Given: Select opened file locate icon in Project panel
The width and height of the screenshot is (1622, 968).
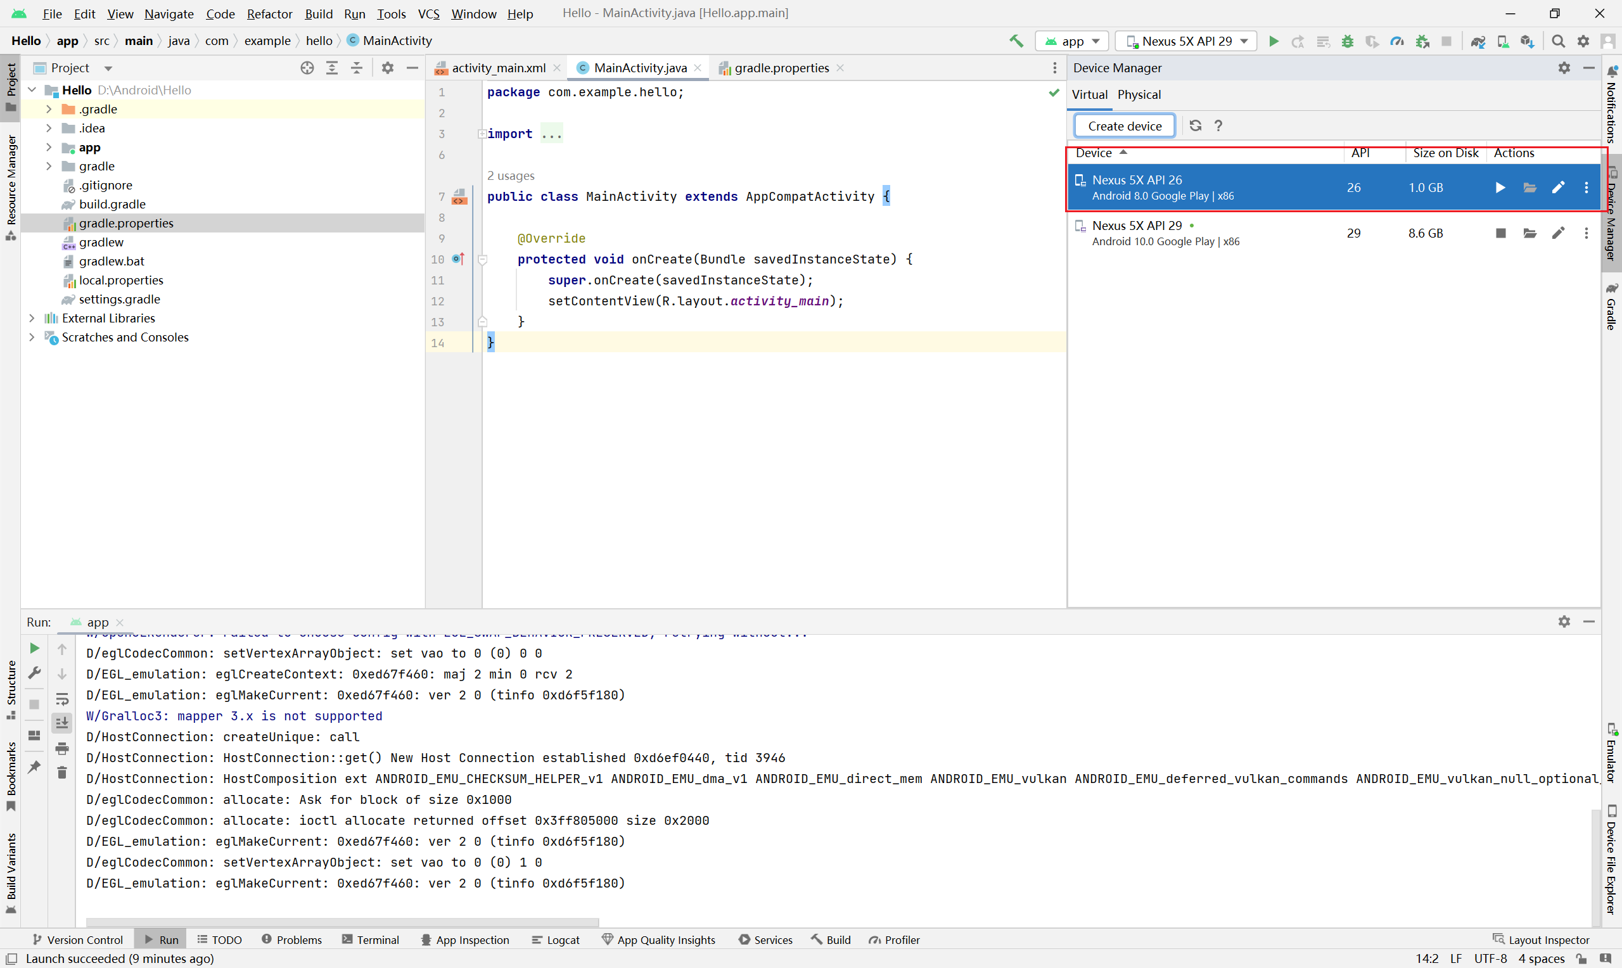Looking at the screenshot, I should (307, 68).
